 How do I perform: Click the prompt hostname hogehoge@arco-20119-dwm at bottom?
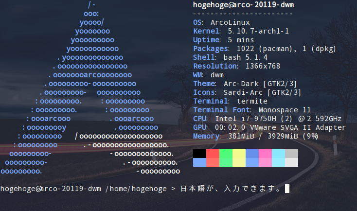[x=51, y=189]
